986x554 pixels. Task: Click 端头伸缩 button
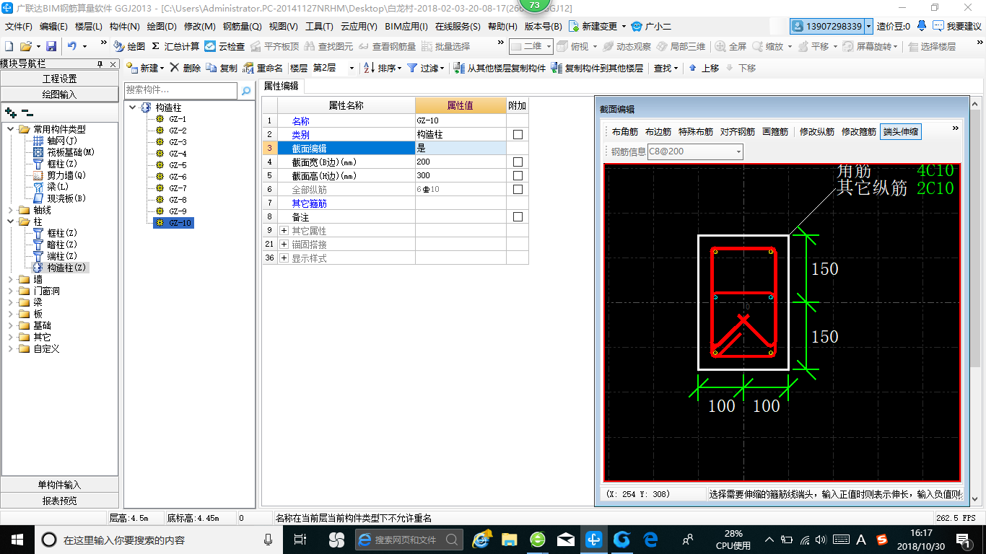click(x=901, y=132)
